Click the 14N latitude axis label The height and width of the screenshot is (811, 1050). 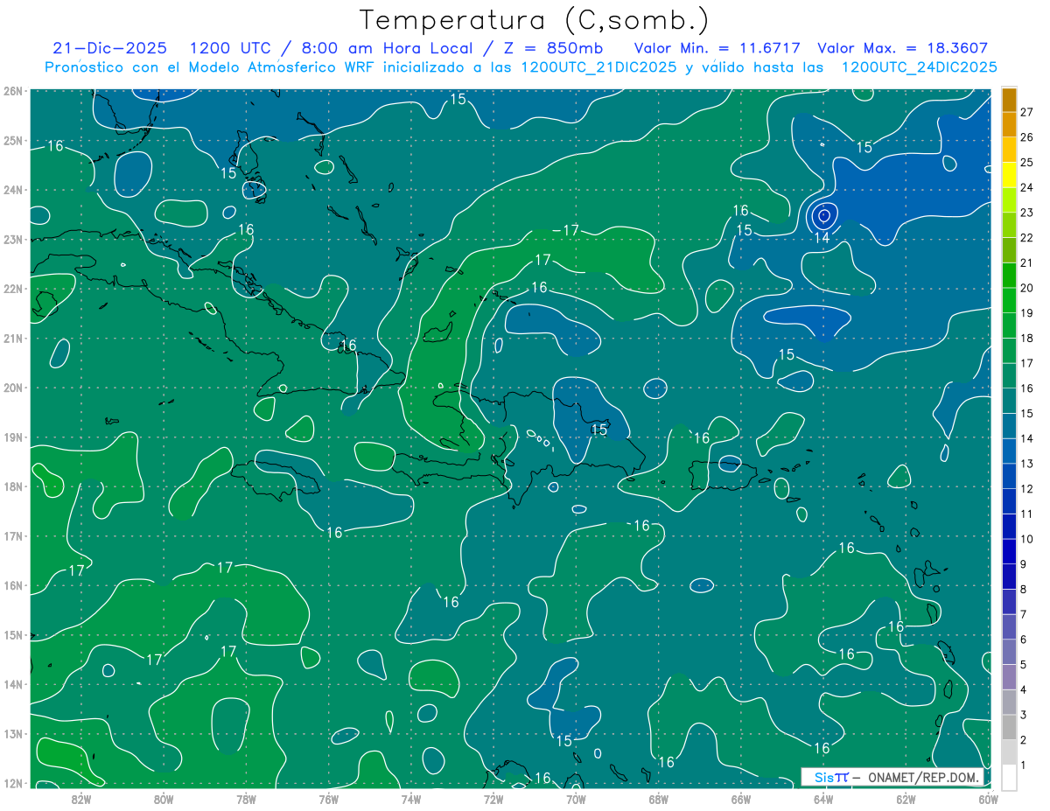pos(12,684)
